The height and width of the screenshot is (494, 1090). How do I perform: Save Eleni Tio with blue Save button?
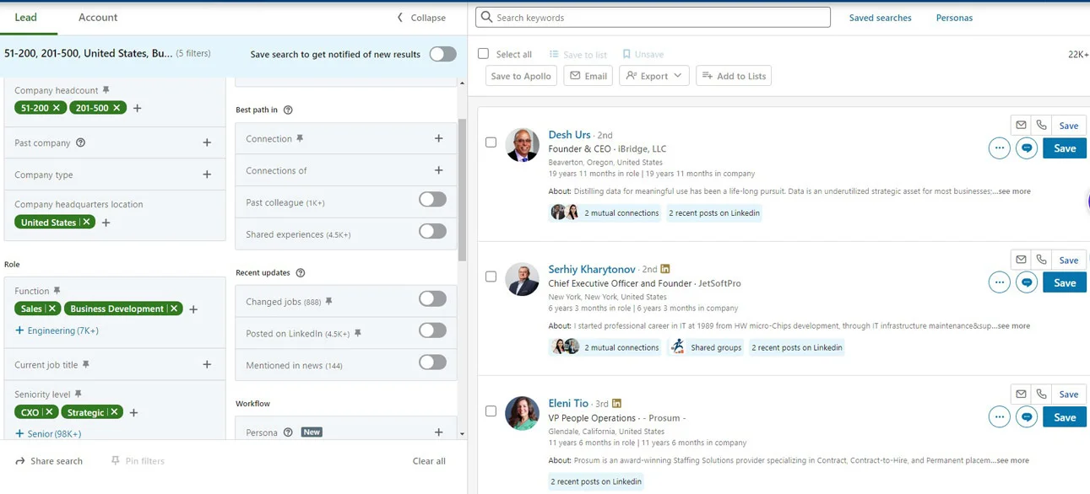(x=1065, y=417)
